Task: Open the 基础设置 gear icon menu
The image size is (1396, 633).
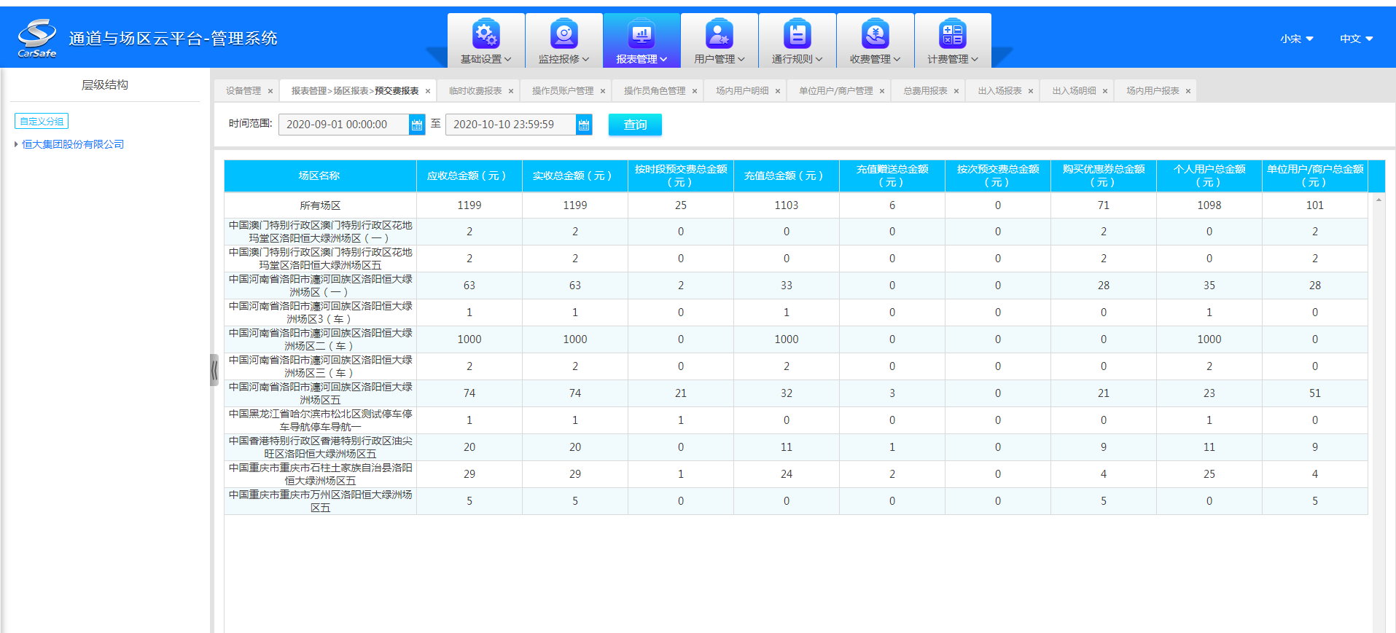Action: (x=486, y=34)
